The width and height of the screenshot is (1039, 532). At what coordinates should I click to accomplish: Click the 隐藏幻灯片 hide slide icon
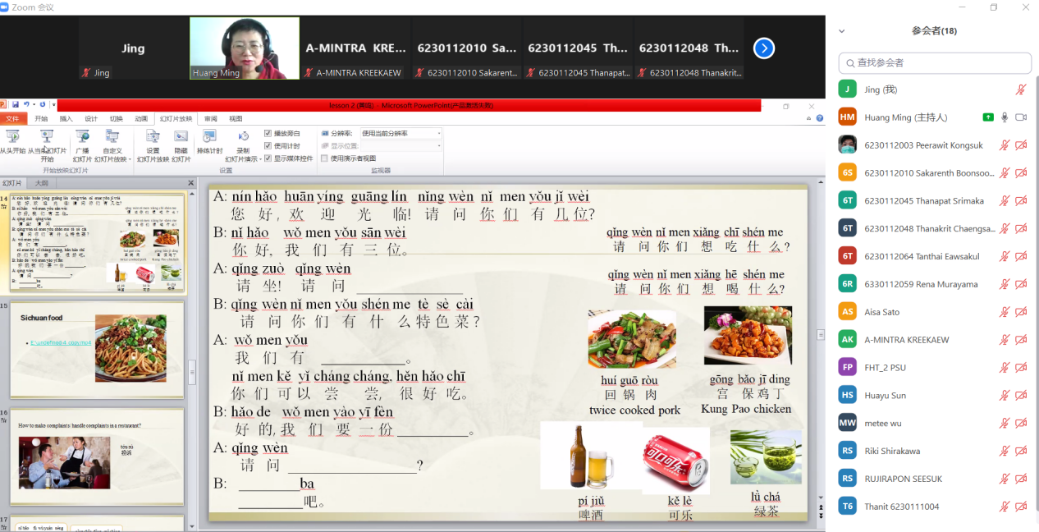(x=181, y=137)
